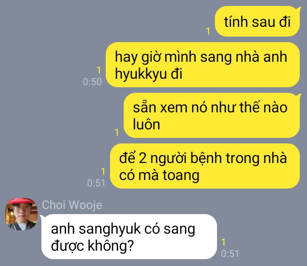Tap the Choi Wooje sender name

[x=72, y=205]
